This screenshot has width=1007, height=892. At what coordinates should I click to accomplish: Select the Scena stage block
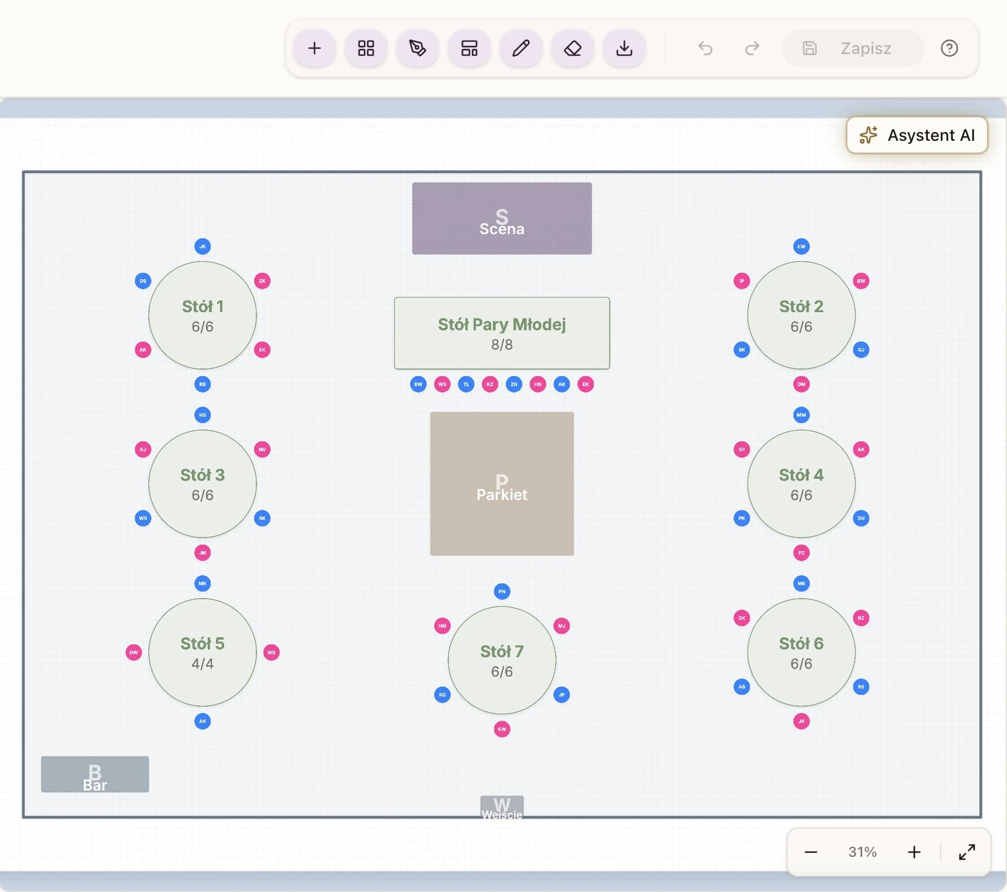coord(502,218)
